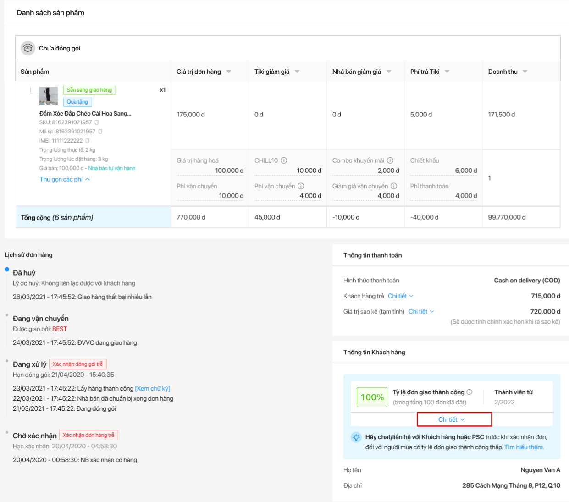Open the Phí trả Tiki column dropdown
This screenshot has width=569, height=502.
point(447,72)
